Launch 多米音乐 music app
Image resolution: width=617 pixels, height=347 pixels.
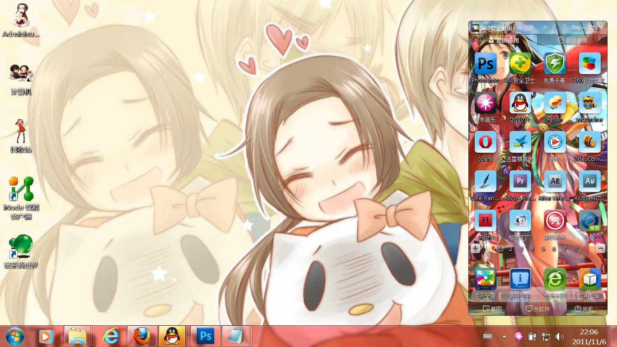[x=485, y=103]
